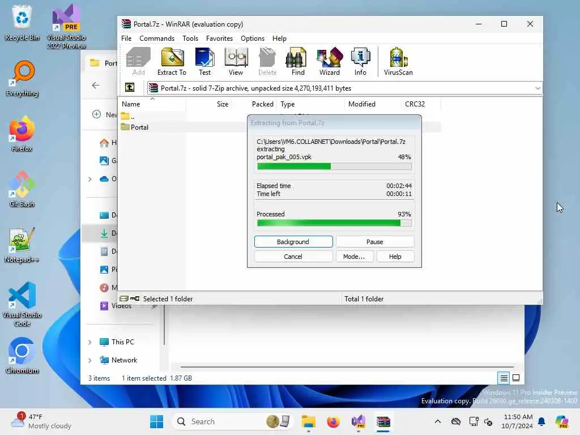The image size is (580, 435).
Task: Open Visual Studio Preview from taskbar
Action: (x=359, y=421)
